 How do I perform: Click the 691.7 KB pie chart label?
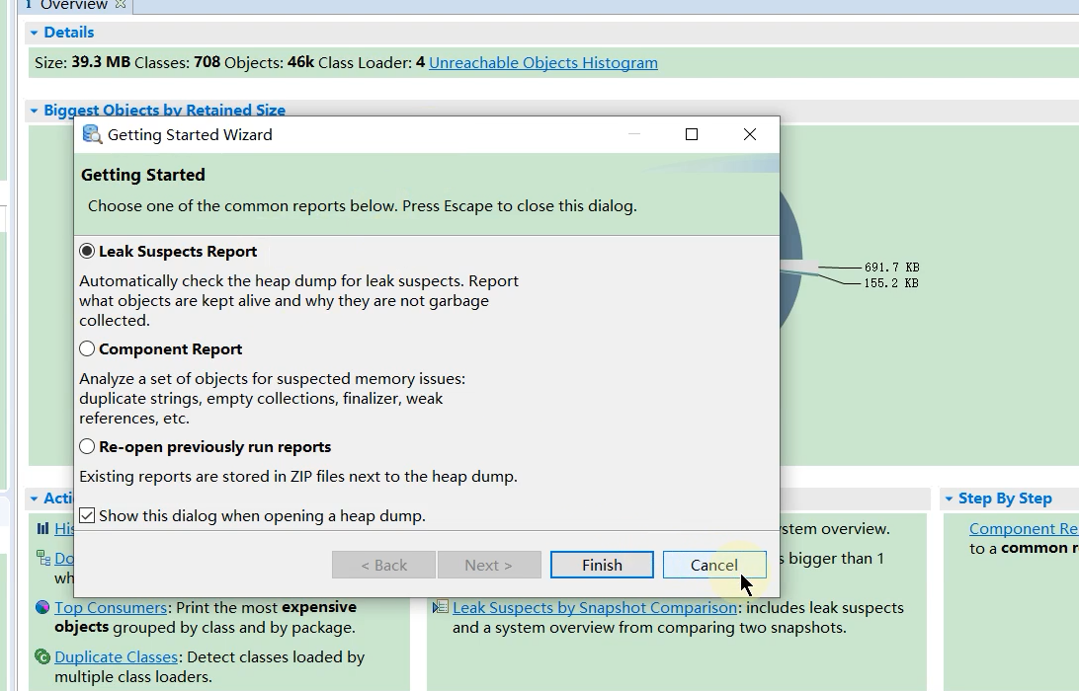(892, 268)
